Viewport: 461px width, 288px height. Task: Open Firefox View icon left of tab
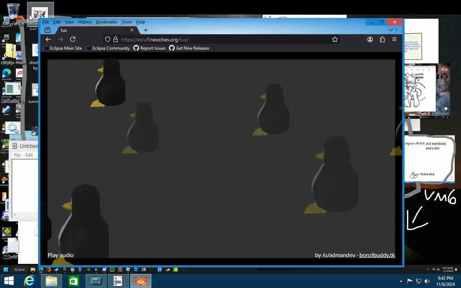[47, 30]
